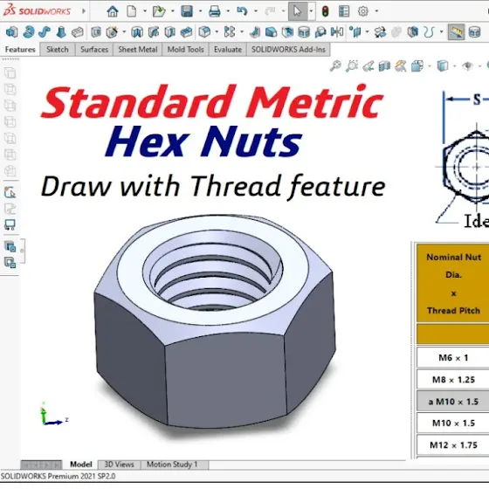The image size is (489, 489).
Task: Click the Zoom to Fit magnifier
Action: 335,65
